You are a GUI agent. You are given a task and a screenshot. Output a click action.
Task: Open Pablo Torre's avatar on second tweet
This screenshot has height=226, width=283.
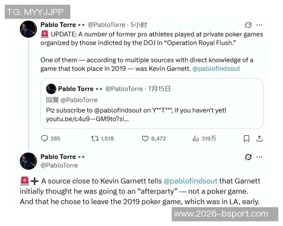pyautogui.click(x=28, y=161)
